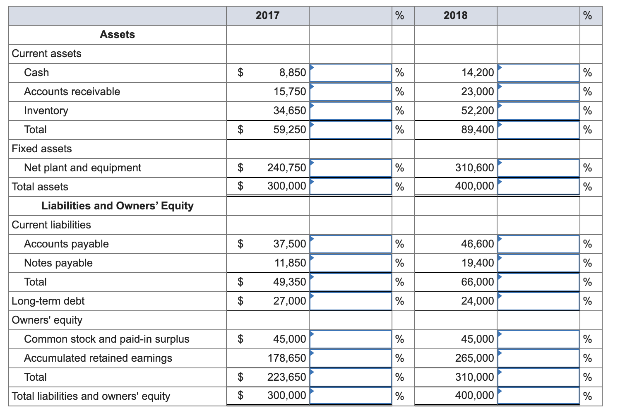Click the 2017 owners' equity Total percentage field
The image size is (625, 413).
pos(351,377)
